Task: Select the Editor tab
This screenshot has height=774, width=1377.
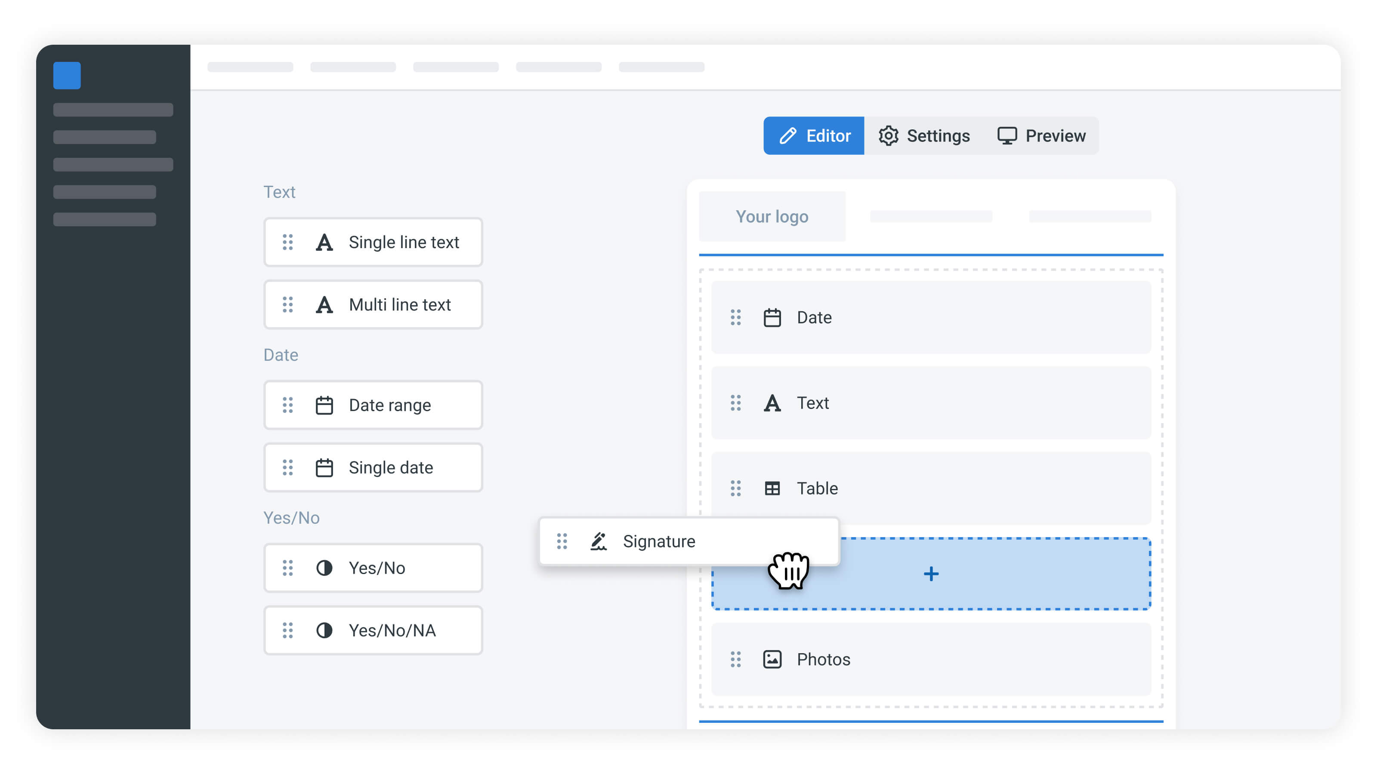Action: pos(814,136)
